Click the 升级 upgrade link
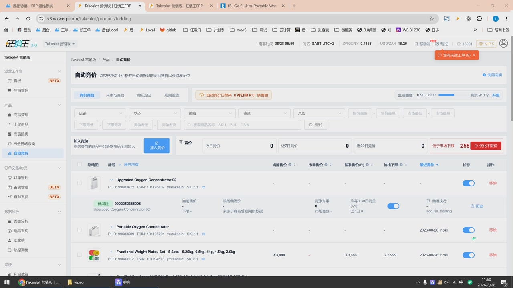The image size is (513, 288). pyautogui.click(x=496, y=95)
